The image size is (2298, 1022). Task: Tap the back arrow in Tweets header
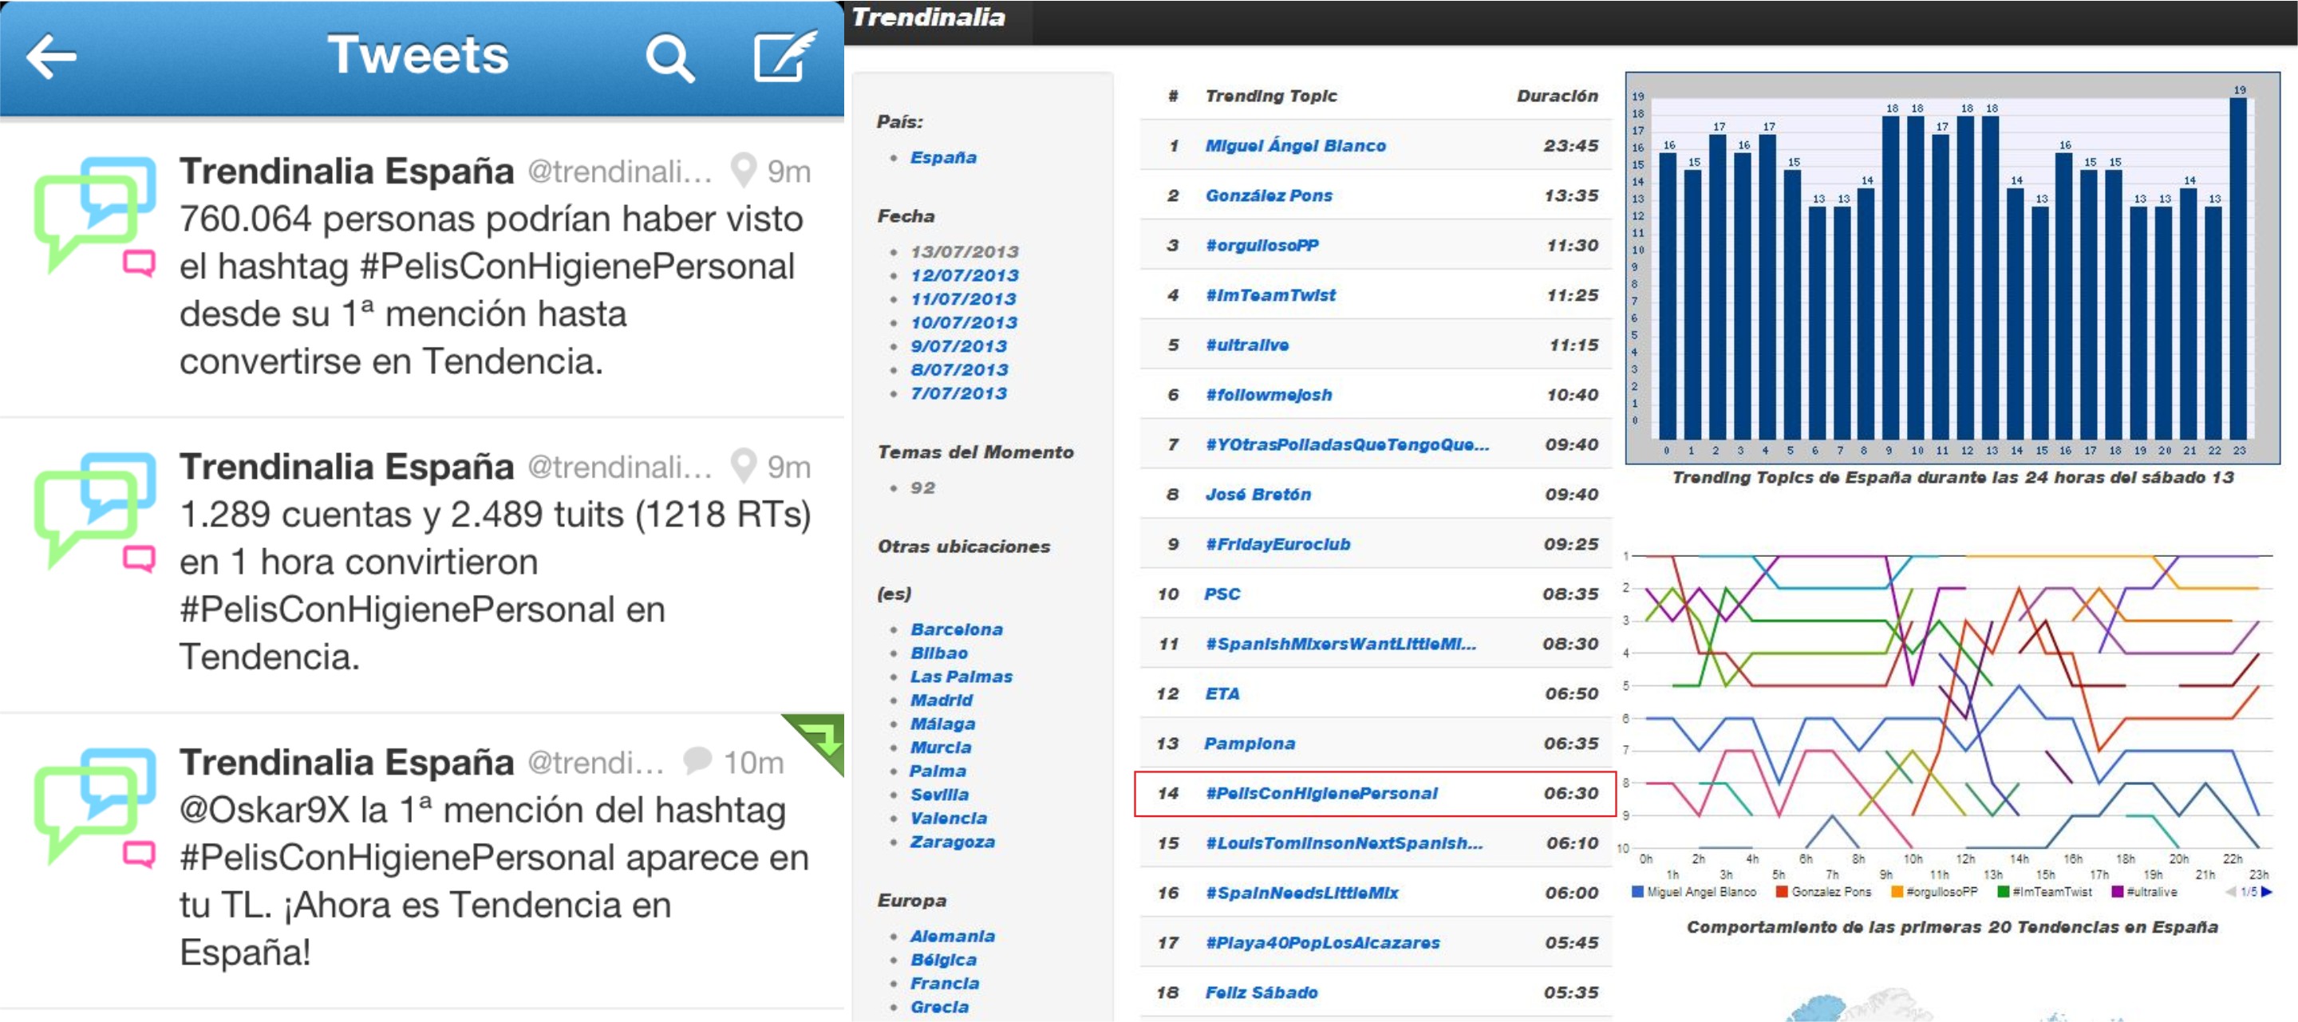coord(51,57)
